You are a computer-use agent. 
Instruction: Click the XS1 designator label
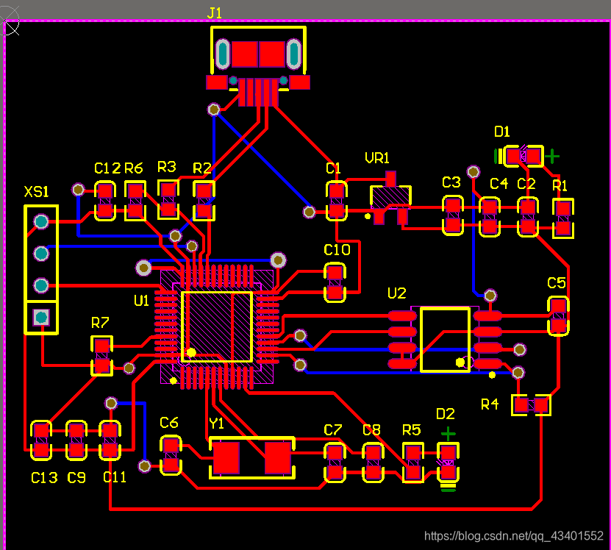[x=36, y=191]
